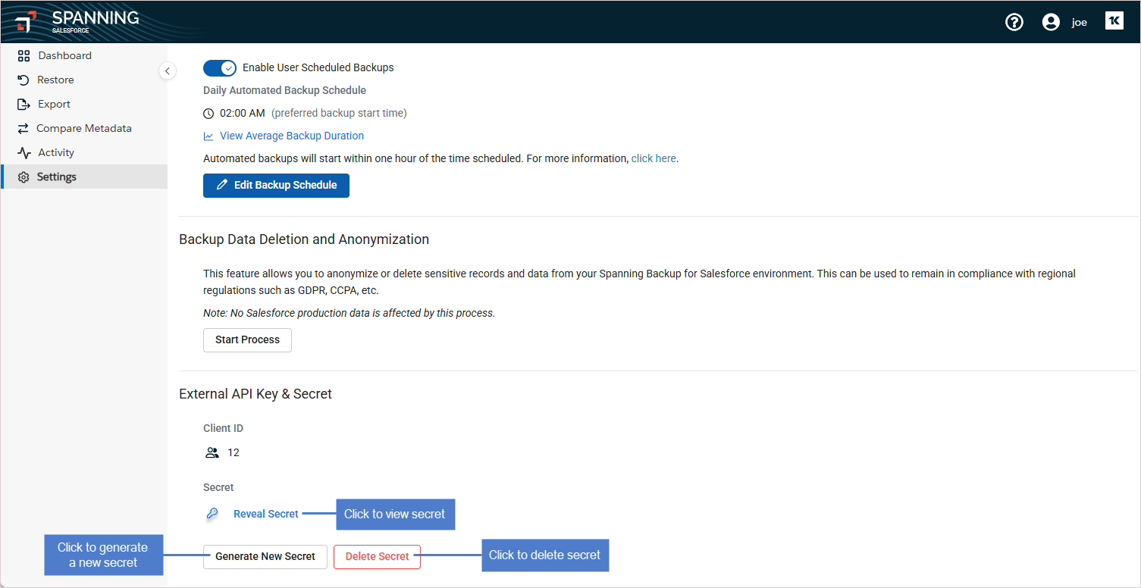Image resolution: width=1141 pixels, height=588 pixels.
Task: Select Activity from the sidebar
Action: (56, 152)
